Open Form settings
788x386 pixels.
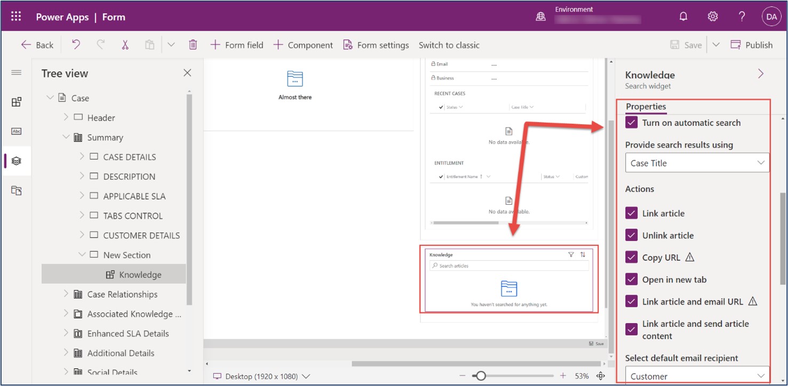click(x=376, y=45)
